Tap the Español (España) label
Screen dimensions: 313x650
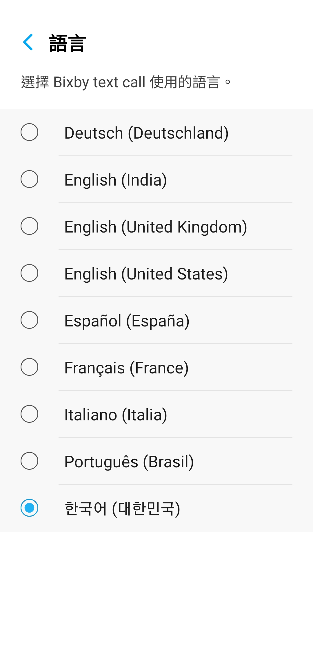click(127, 321)
